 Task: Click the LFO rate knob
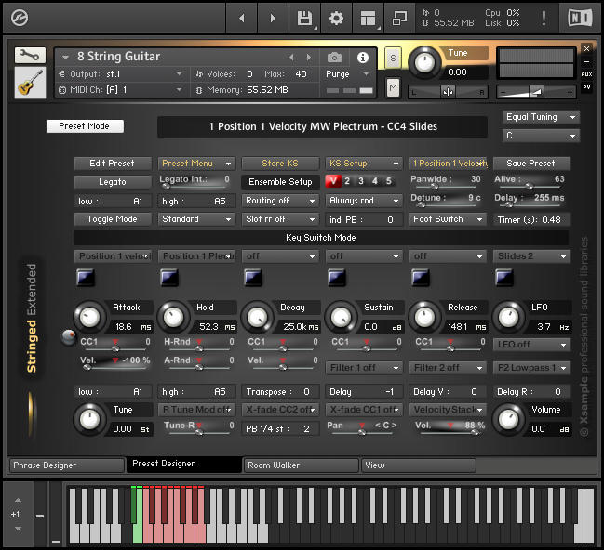[x=508, y=318]
